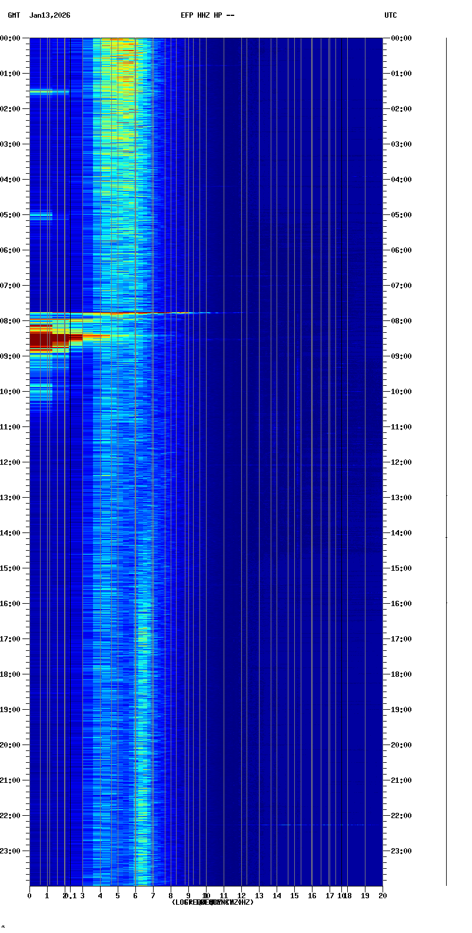Click the overlapping frequency axis caption text
The height and width of the screenshot is (933, 472).
212,902
